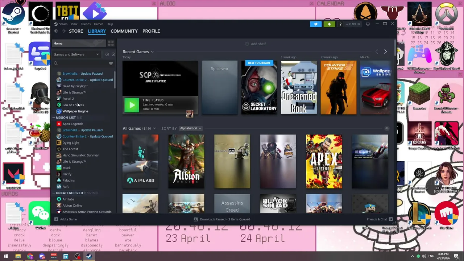
Task: Open the Albion Online game cover
Action: (186, 162)
